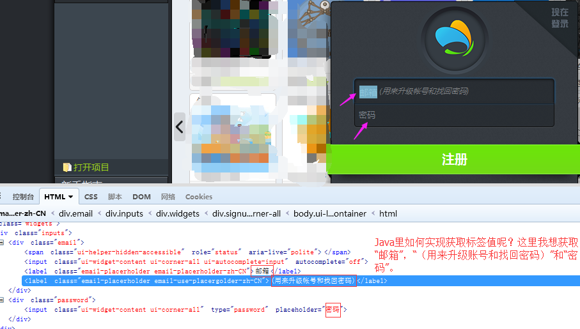
Task: Click the multicolored pixelated thumbnail at top
Action: tap(233, 29)
